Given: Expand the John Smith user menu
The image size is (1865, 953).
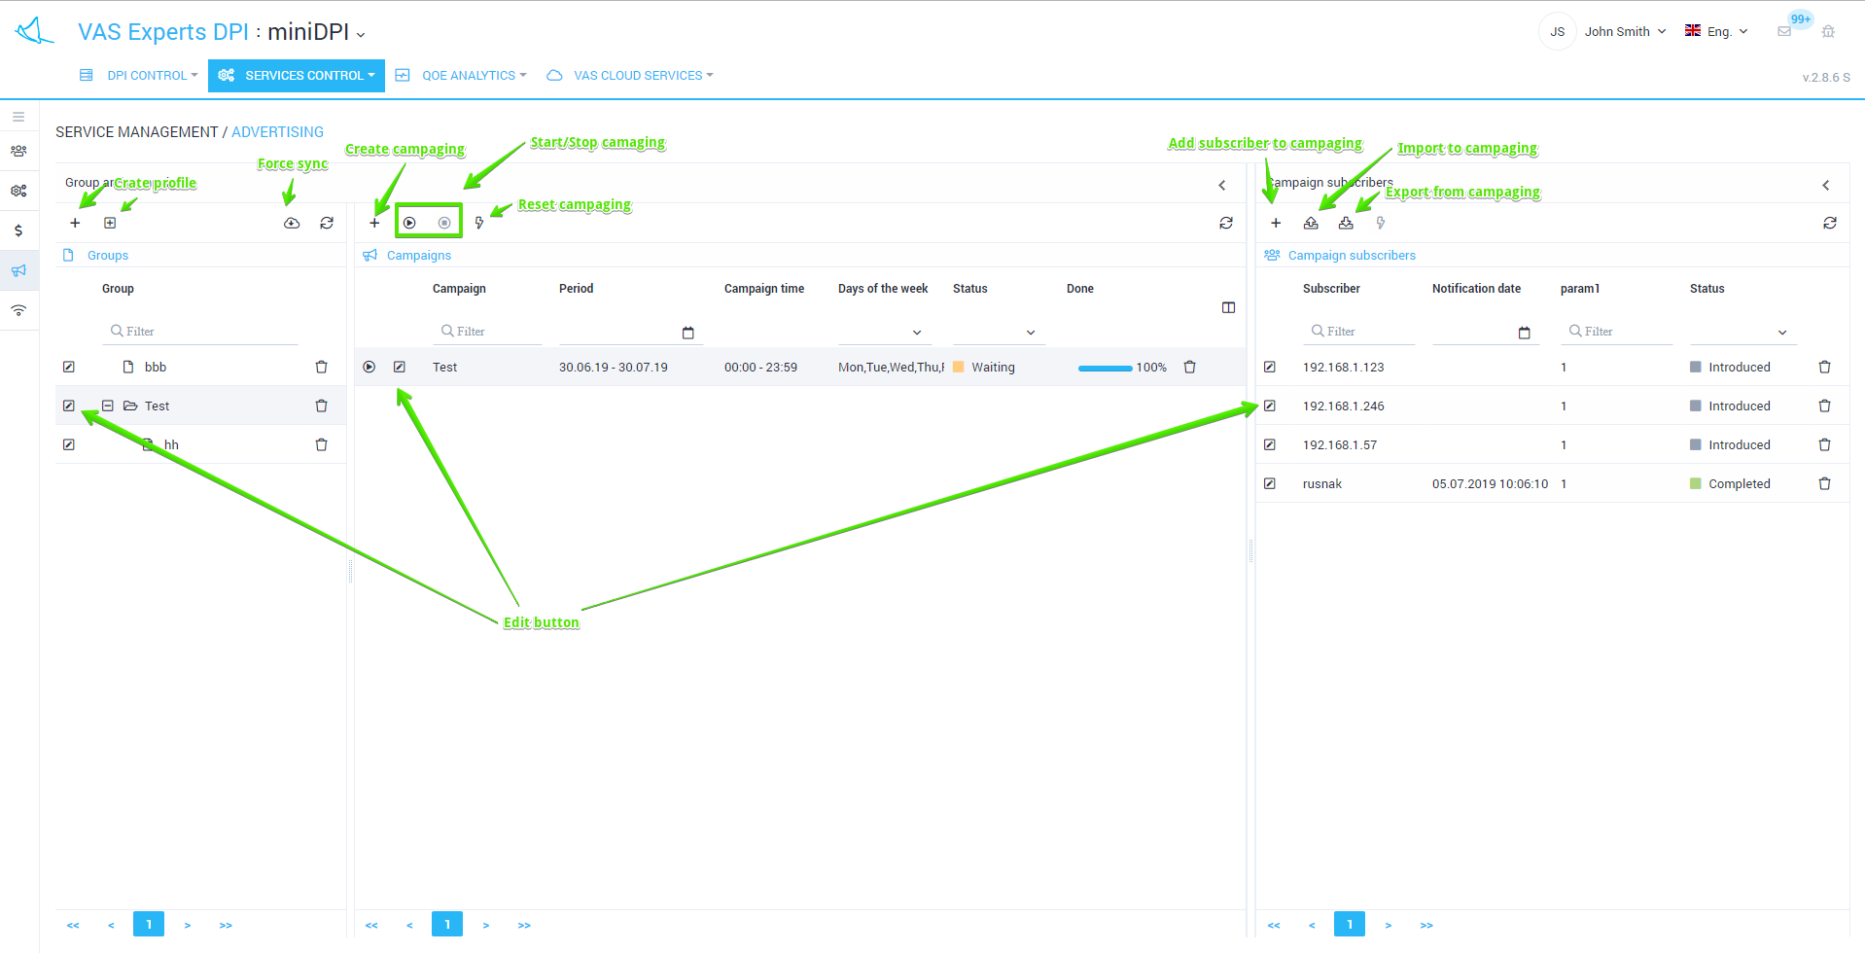Looking at the screenshot, I should pos(1625,31).
